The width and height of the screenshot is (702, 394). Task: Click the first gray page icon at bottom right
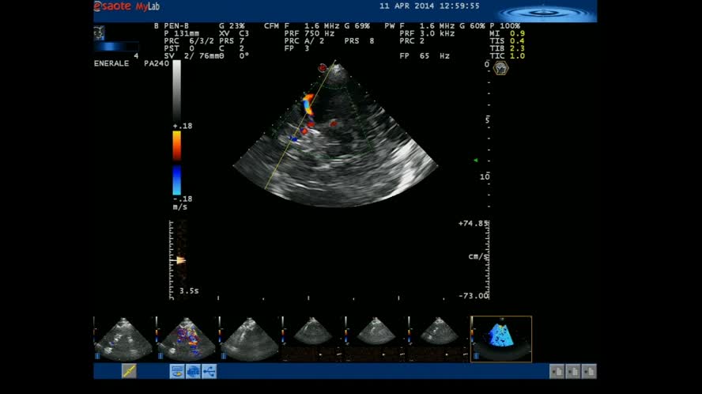pos(557,370)
